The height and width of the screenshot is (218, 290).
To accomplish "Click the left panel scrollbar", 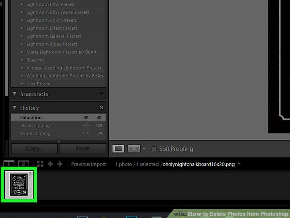I will (7, 48).
